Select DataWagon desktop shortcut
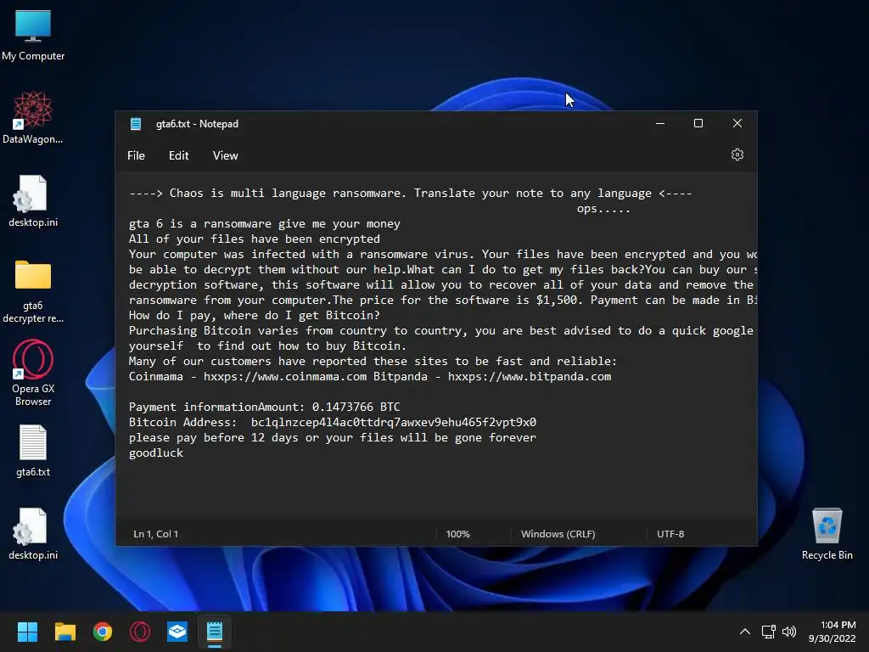This screenshot has height=652, width=869. coord(33,117)
